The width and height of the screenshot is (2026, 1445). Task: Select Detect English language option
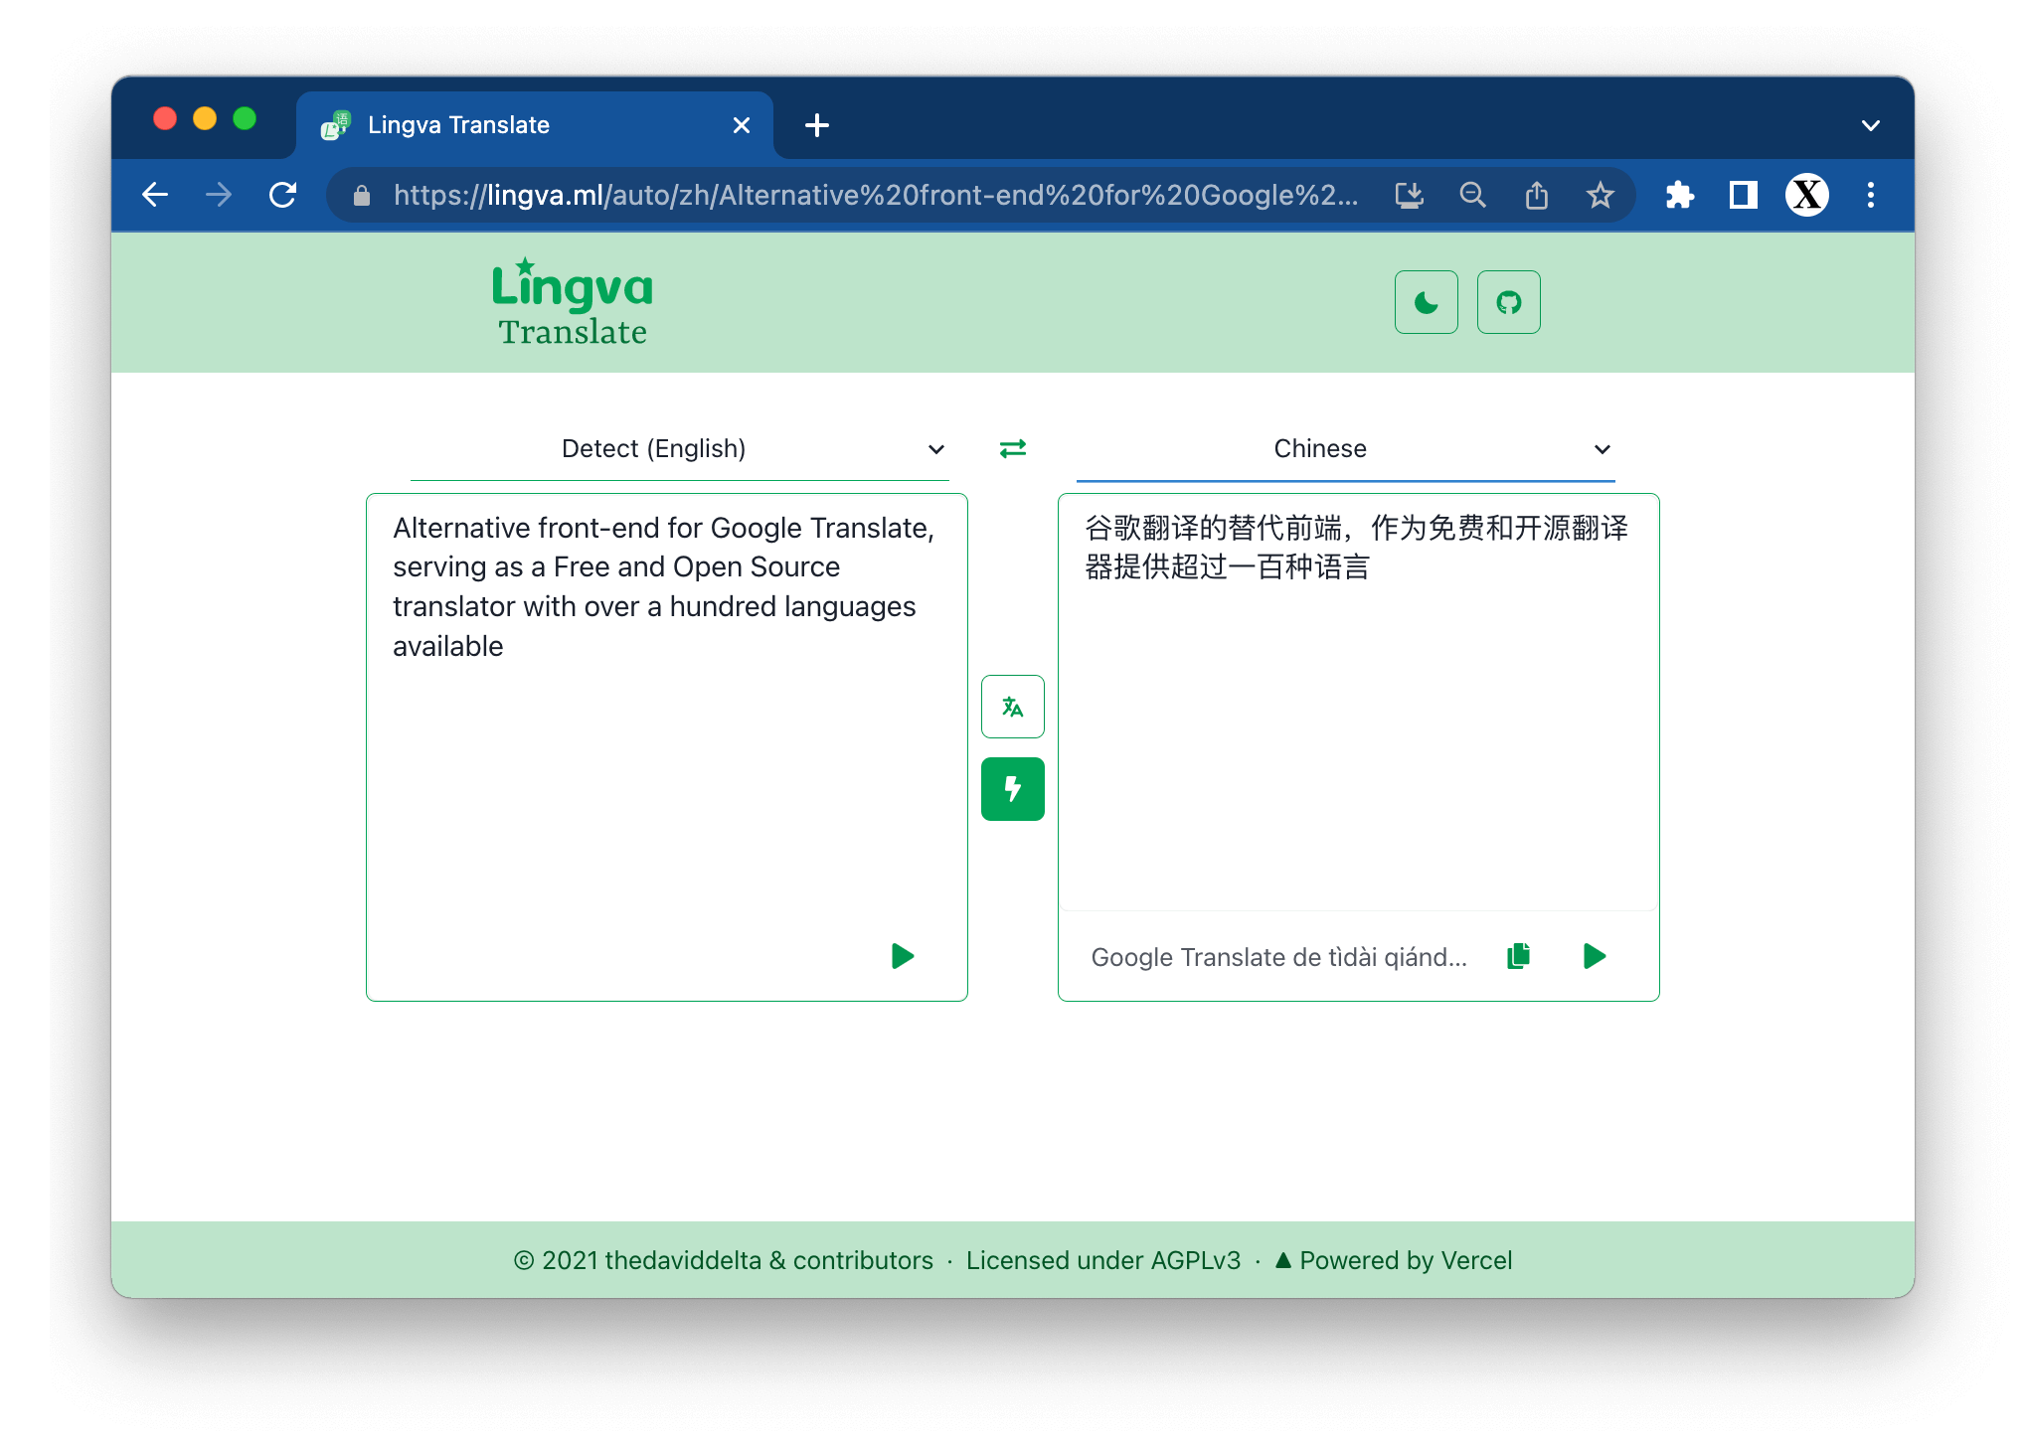point(654,449)
